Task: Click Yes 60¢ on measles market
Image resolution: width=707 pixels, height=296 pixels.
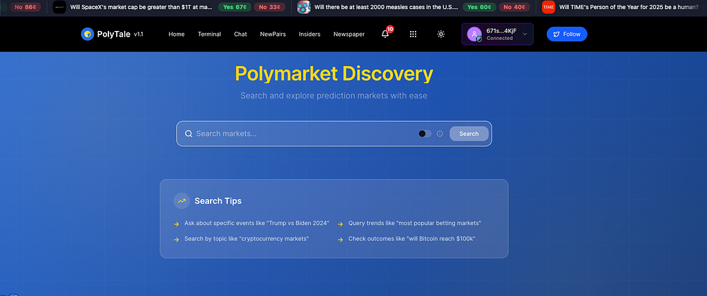Action: coord(479,7)
